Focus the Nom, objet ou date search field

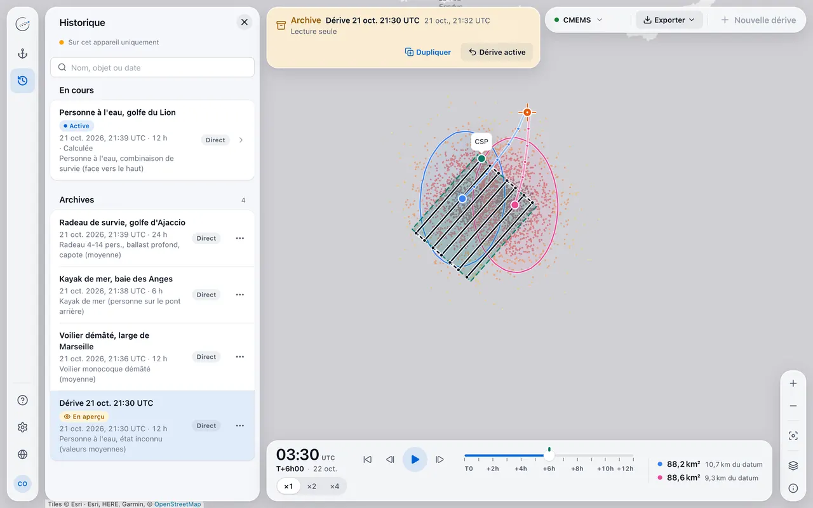pos(152,67)
